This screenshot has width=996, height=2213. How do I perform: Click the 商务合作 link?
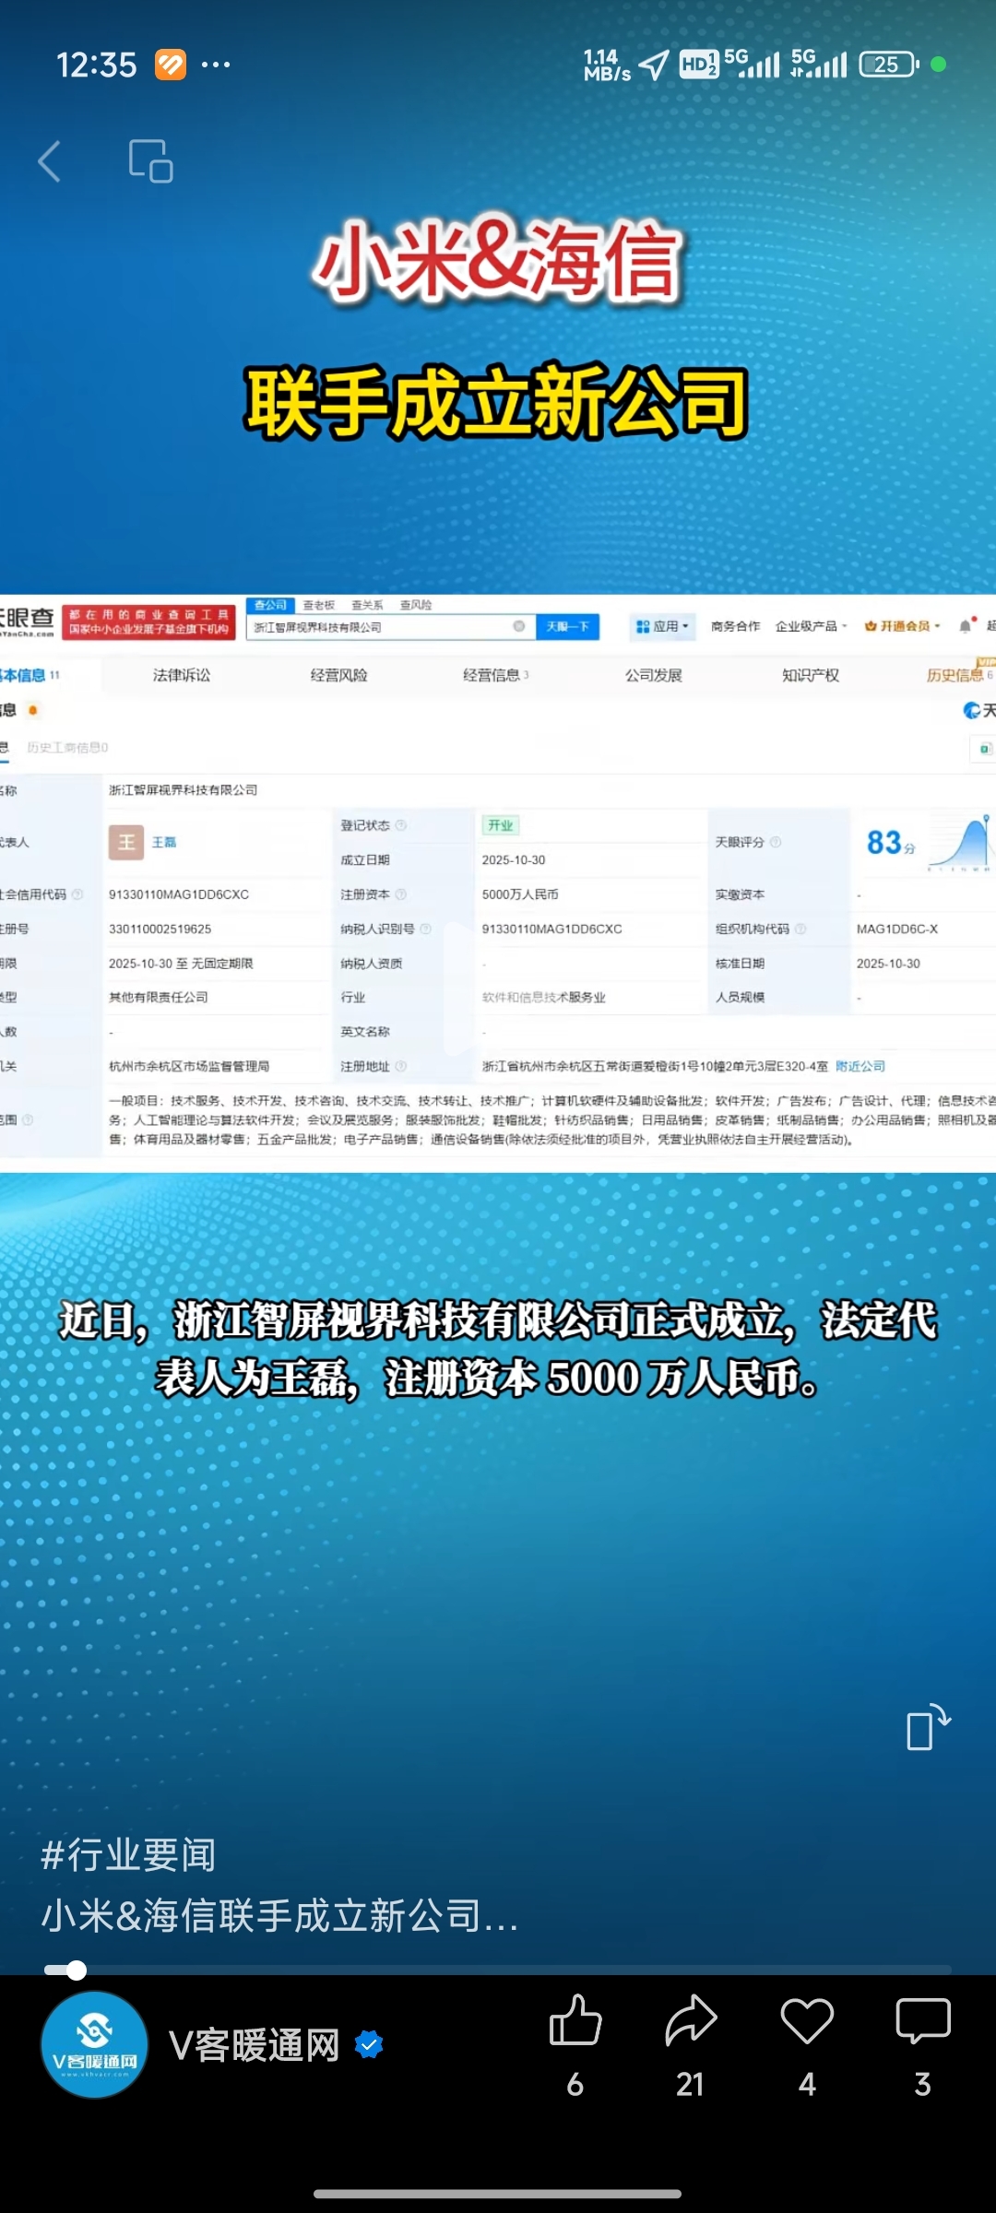(x=735, y=626)
